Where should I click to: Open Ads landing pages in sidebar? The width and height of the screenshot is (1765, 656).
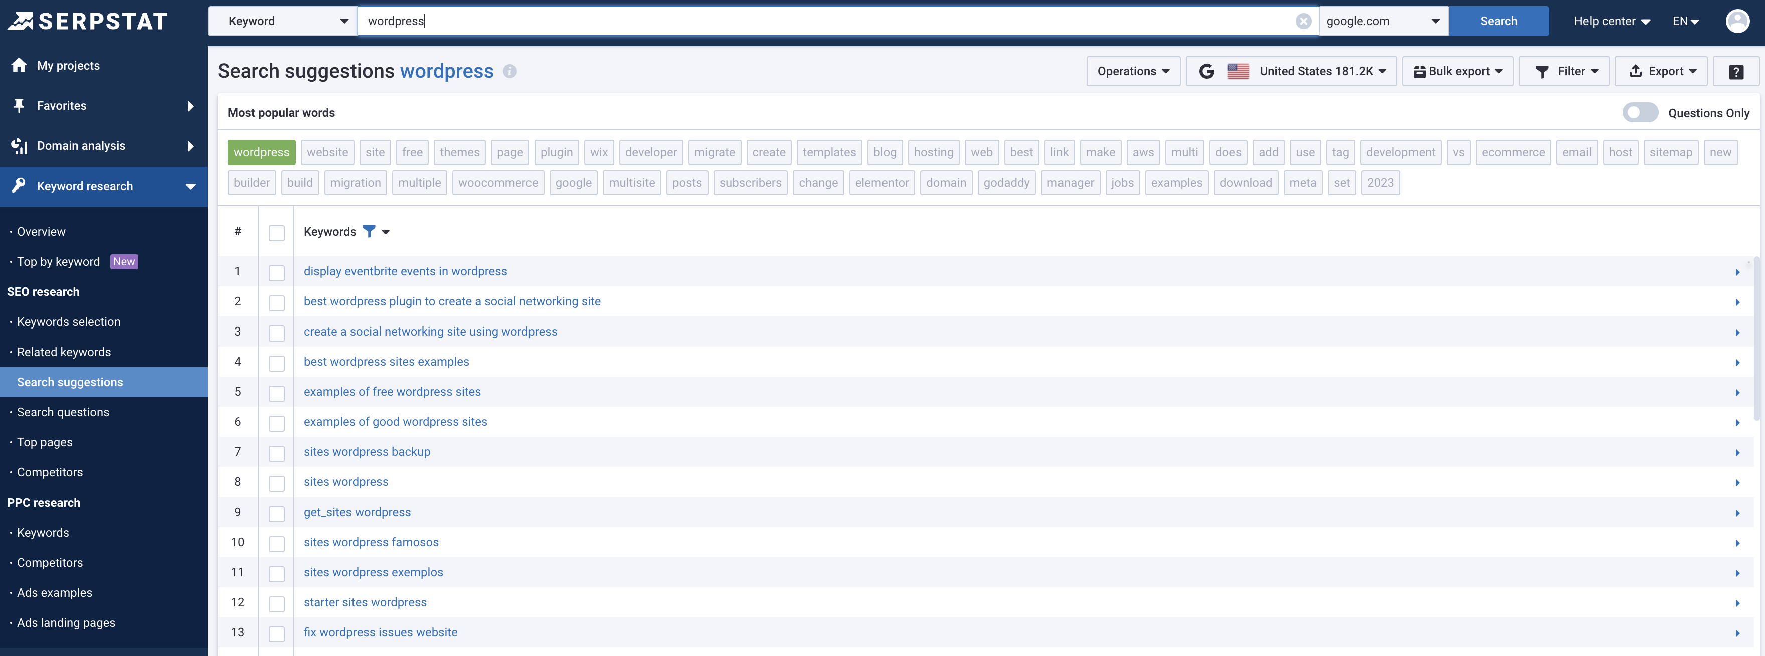pyautogui.click(x=66, y=622)
